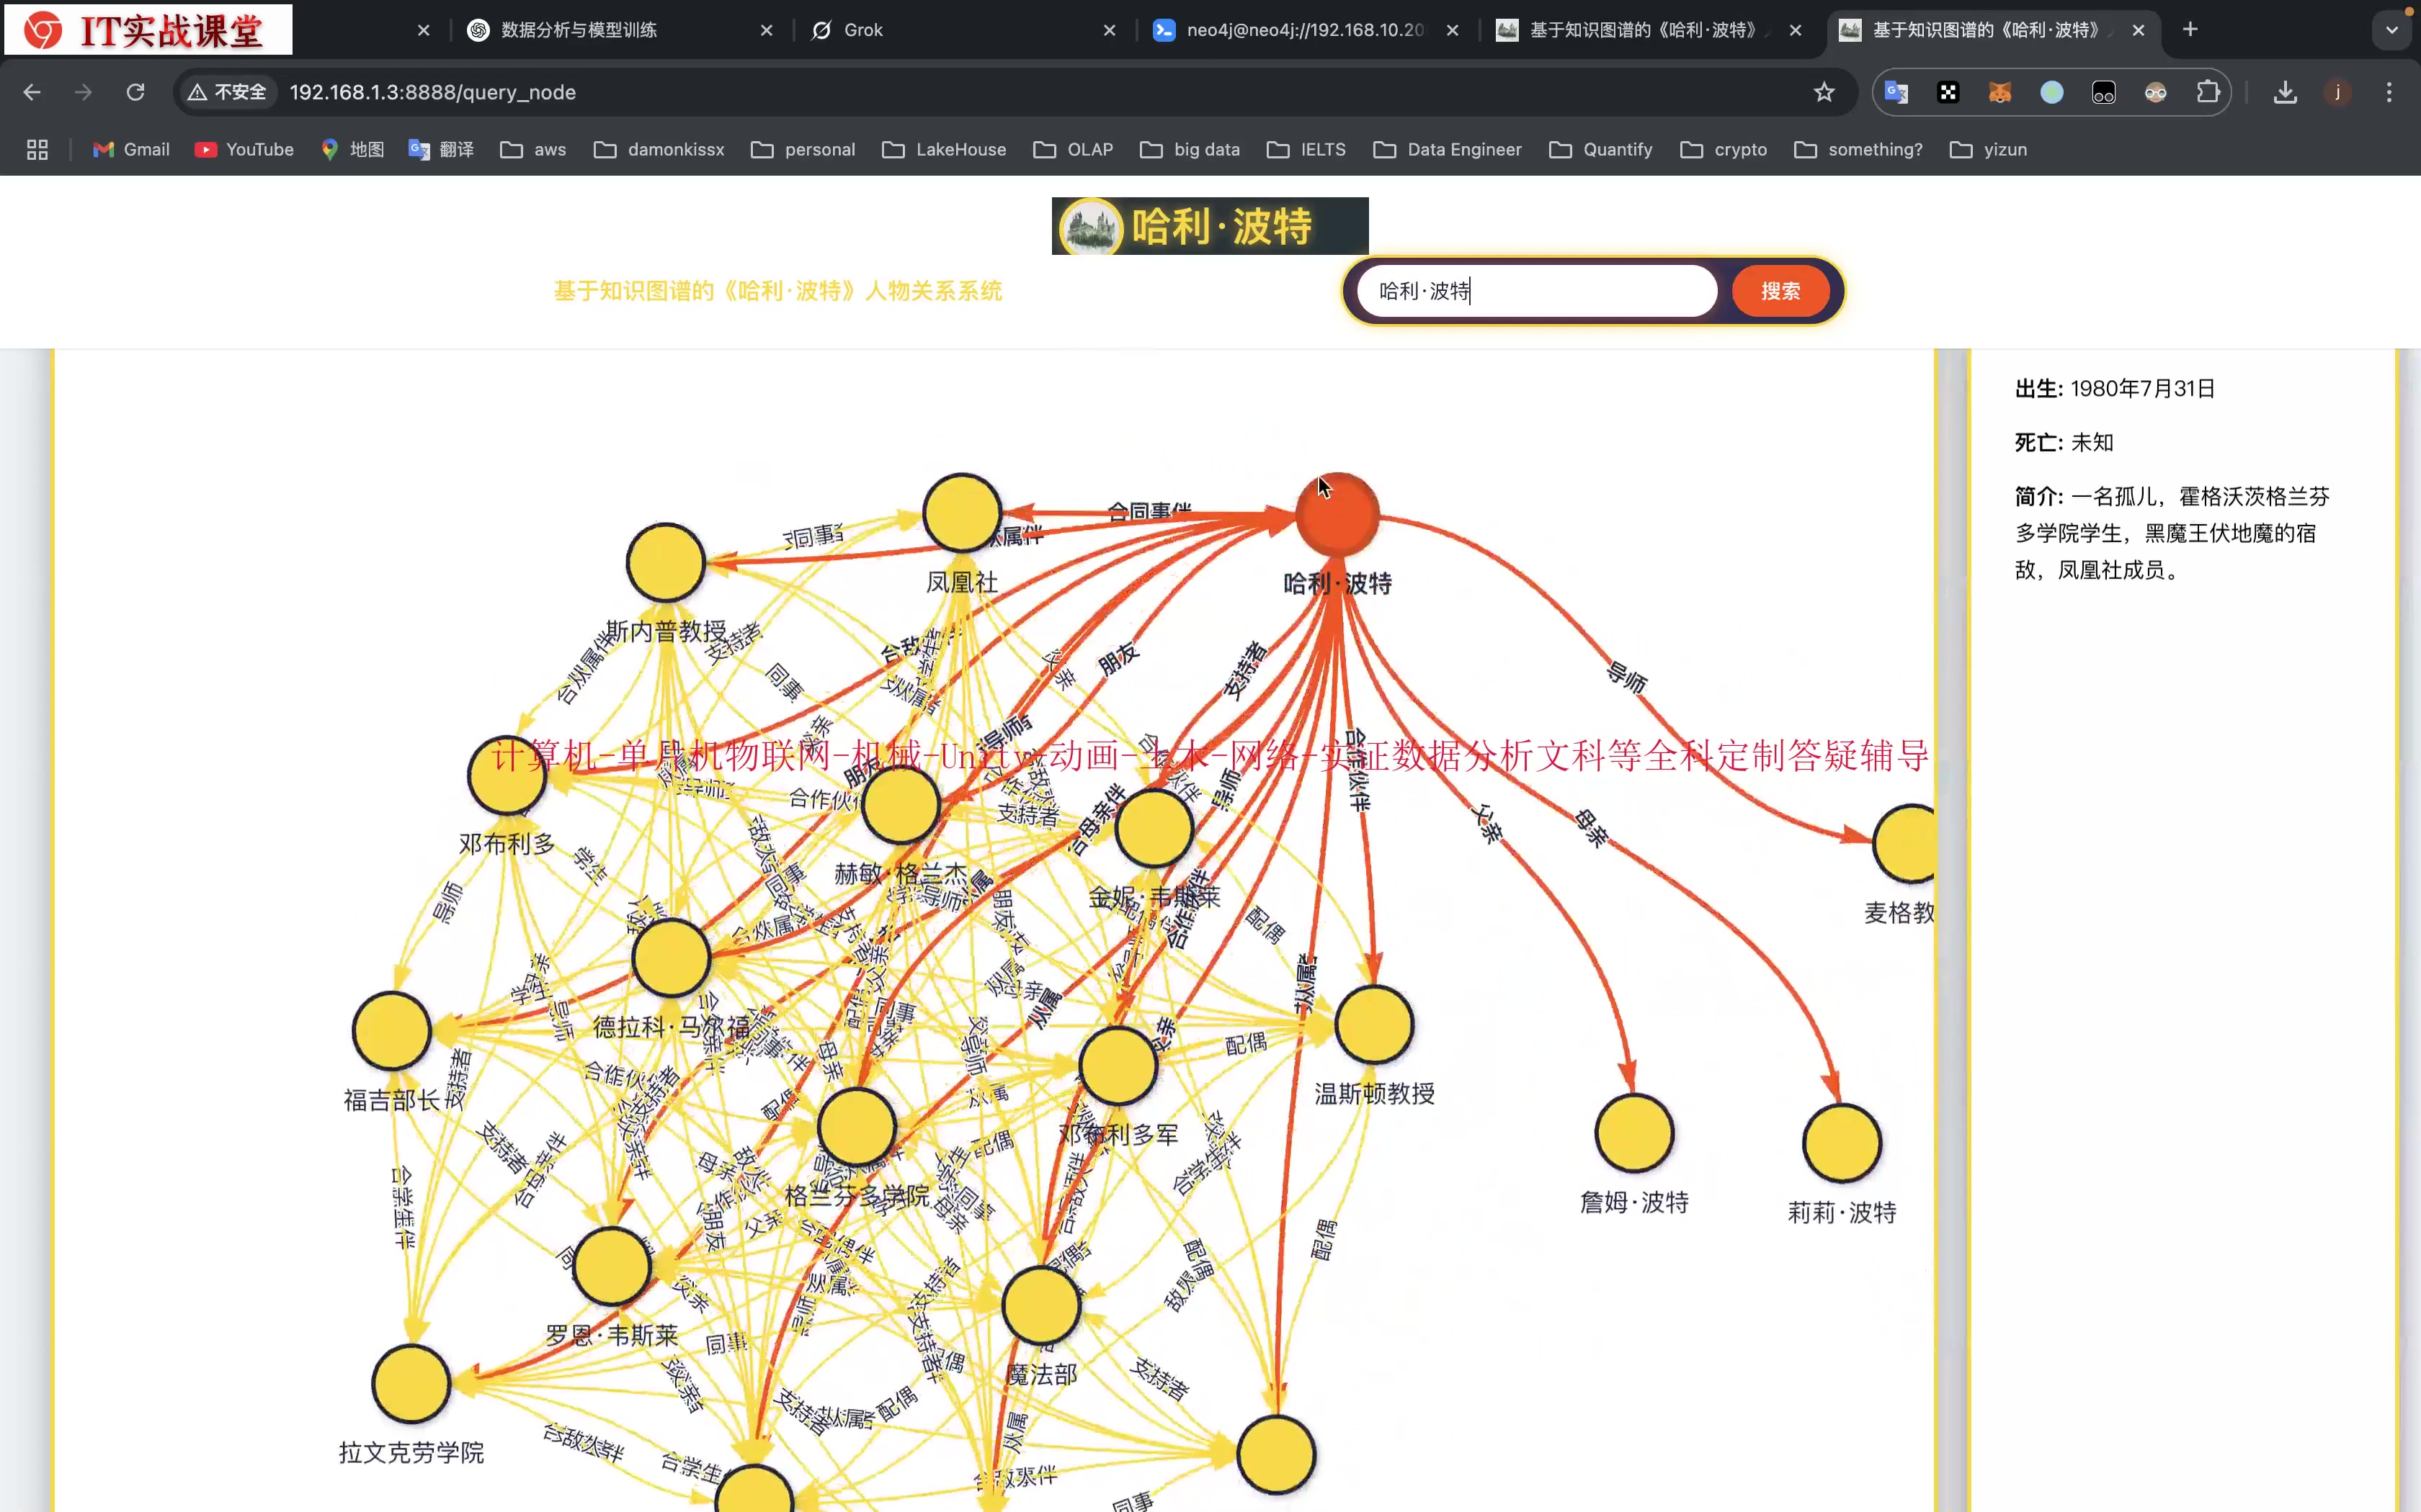Viewport: 2421px width, 1512px height.
Task: Open the apps grid in bookmarks bar
Action: pos(37,149)
